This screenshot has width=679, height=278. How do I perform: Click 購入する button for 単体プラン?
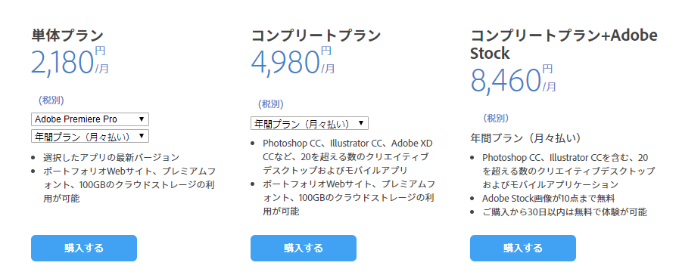tap(84, 249)
